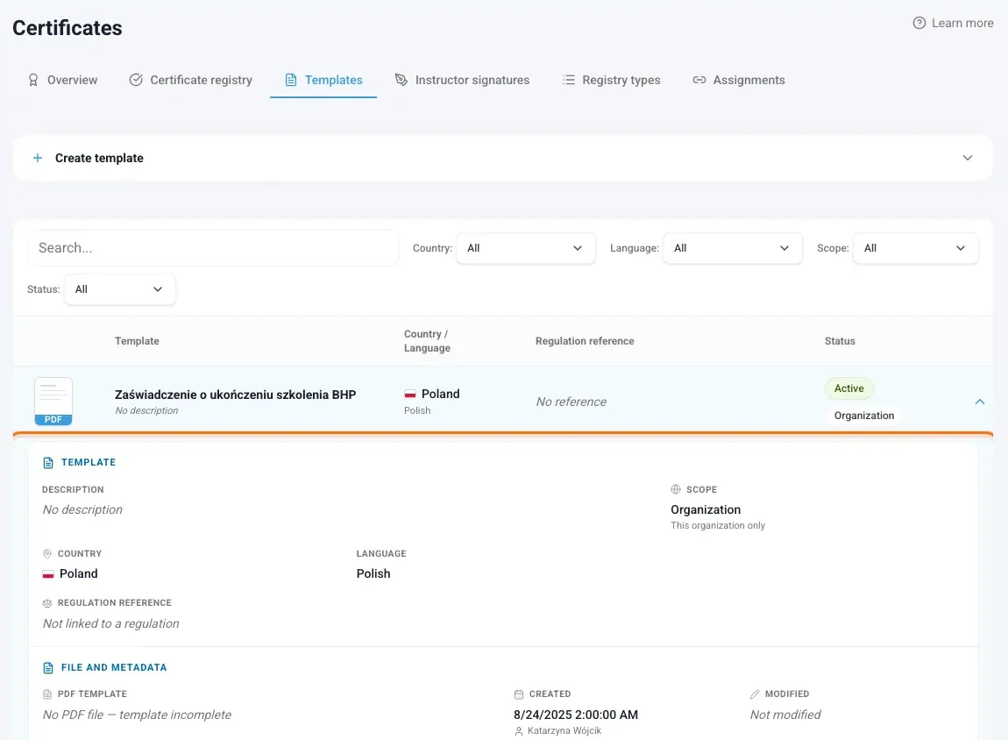1008x740 pixels.
Task: Click the Modified pencil icon
Action: 755,694
